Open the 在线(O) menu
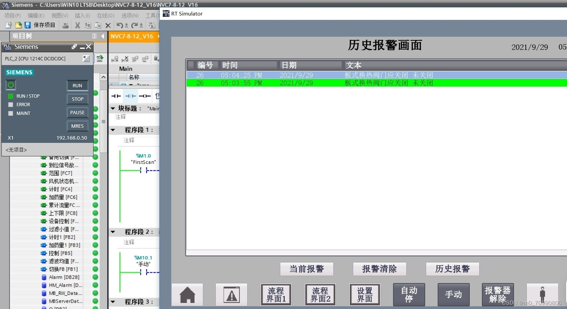The height and width of the screenshot is (309, 567). (x=106, y=16)
